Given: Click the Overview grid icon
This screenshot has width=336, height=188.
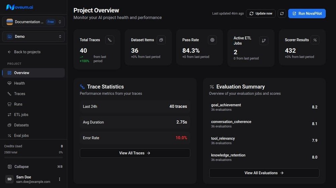Looking at the screenshot, I should click(x=9, y=73).
